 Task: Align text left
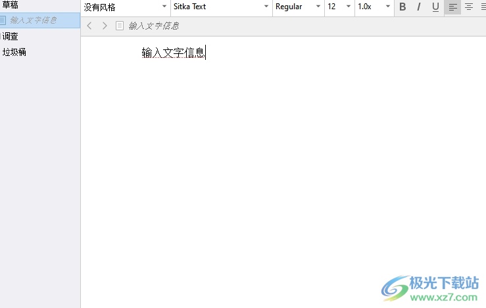[x=452, y=7]
